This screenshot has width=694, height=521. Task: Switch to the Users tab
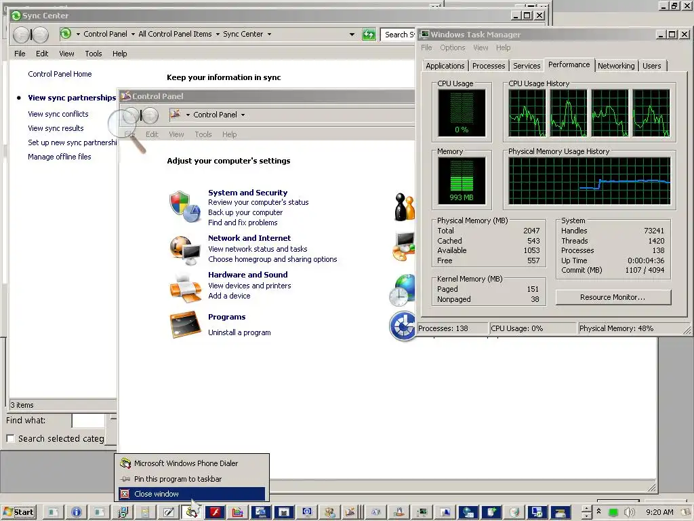pyautogui.click(x=651, y=66)
